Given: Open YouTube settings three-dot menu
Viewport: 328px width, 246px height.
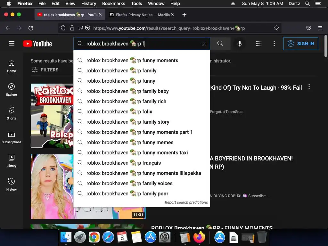Looking at the screenshot, I should 274,44.
